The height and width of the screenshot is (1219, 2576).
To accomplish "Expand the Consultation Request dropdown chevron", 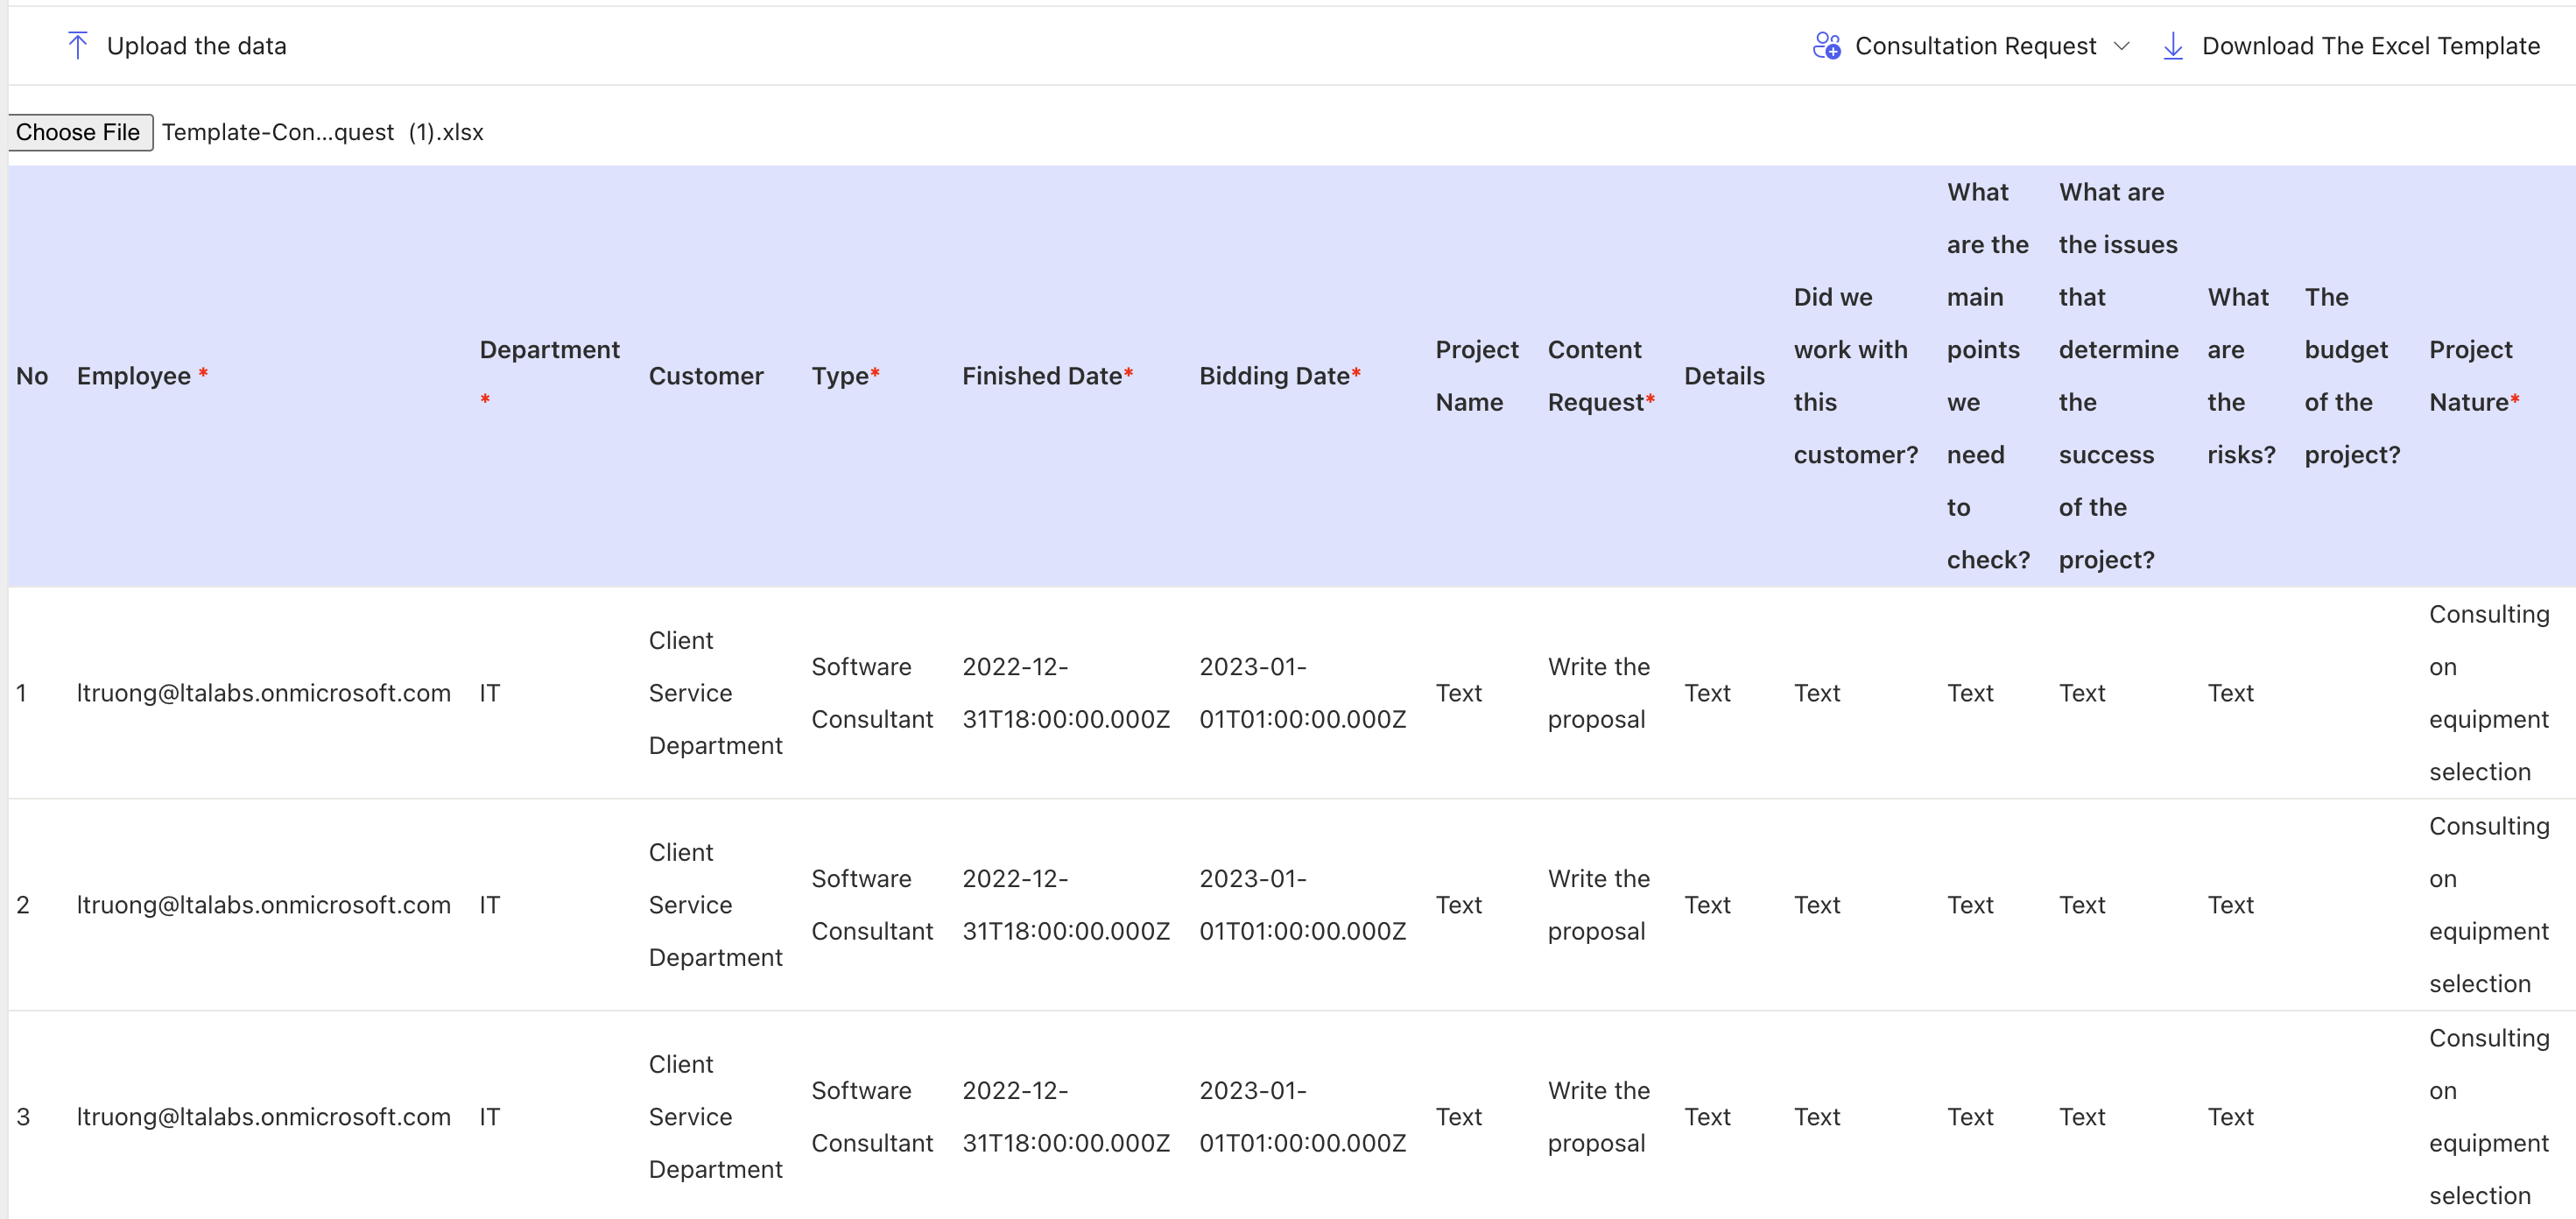I will [x=2121, y=45].
